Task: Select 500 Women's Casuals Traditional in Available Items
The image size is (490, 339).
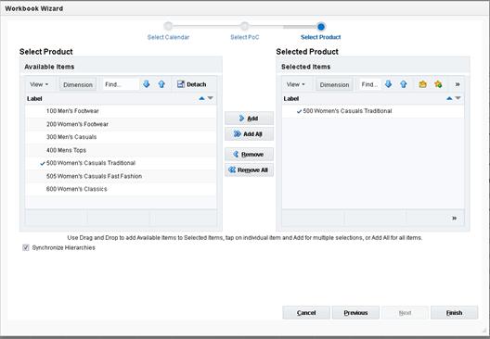Action: click(121, 163)
